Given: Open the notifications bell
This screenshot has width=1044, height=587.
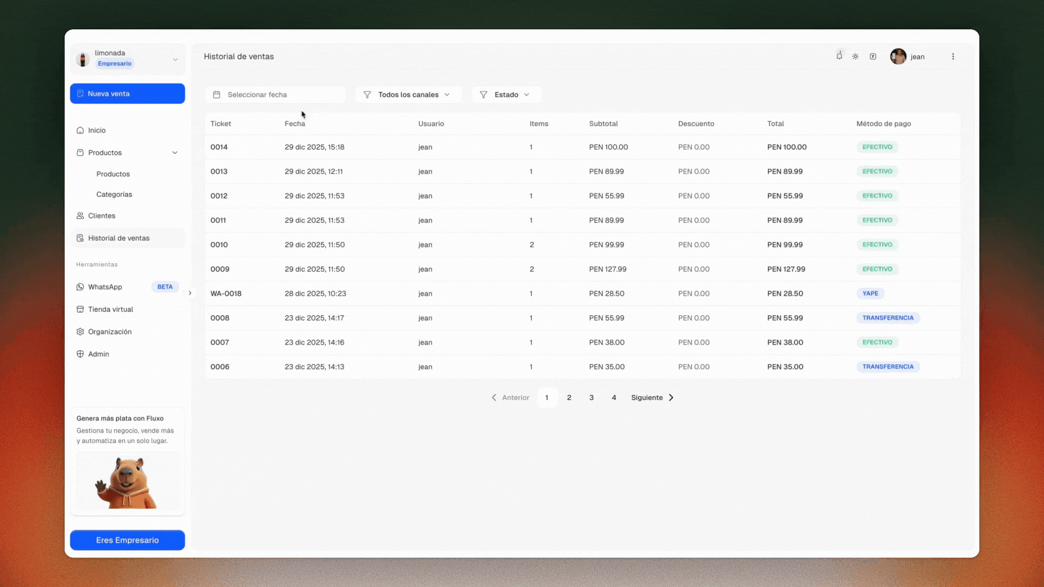Looking at the screenshot, I should click(839, 56).
